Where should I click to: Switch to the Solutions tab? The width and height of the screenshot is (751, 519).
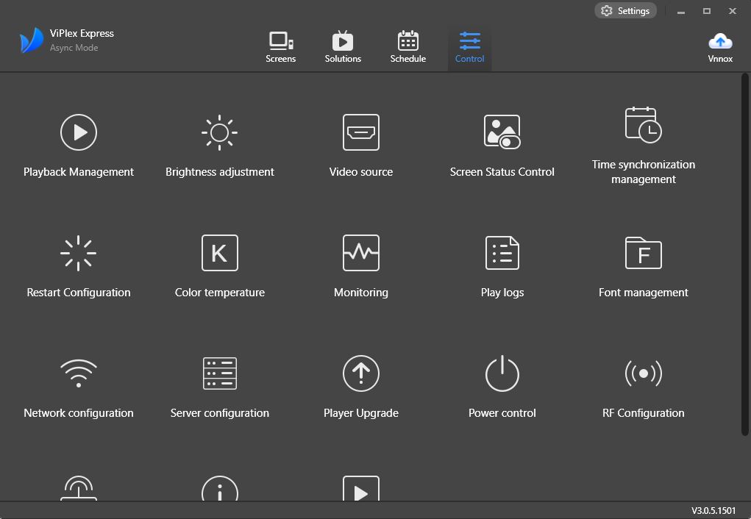pos(343,47)
